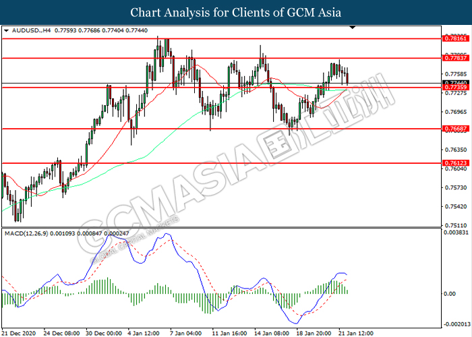Image resolution: width=472 pixels, height=337 pixels.
Task: Click the 0.76350 price axis value
Action: (x=456, y=150)
